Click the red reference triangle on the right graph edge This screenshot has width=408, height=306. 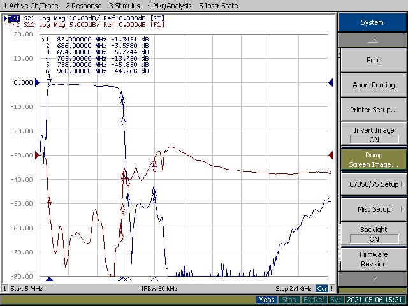coord(330,155)
